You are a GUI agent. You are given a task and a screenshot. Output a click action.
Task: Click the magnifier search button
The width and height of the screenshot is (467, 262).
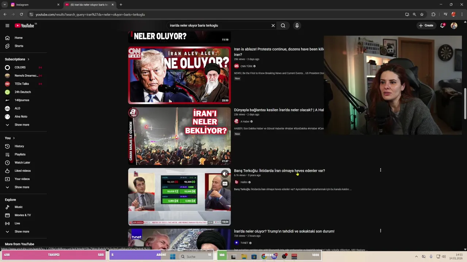click(x=283, y=25)
